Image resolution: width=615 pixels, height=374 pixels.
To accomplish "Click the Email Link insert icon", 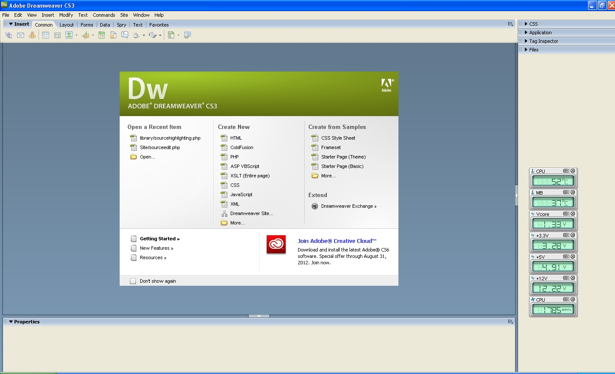I will point(21,35).
